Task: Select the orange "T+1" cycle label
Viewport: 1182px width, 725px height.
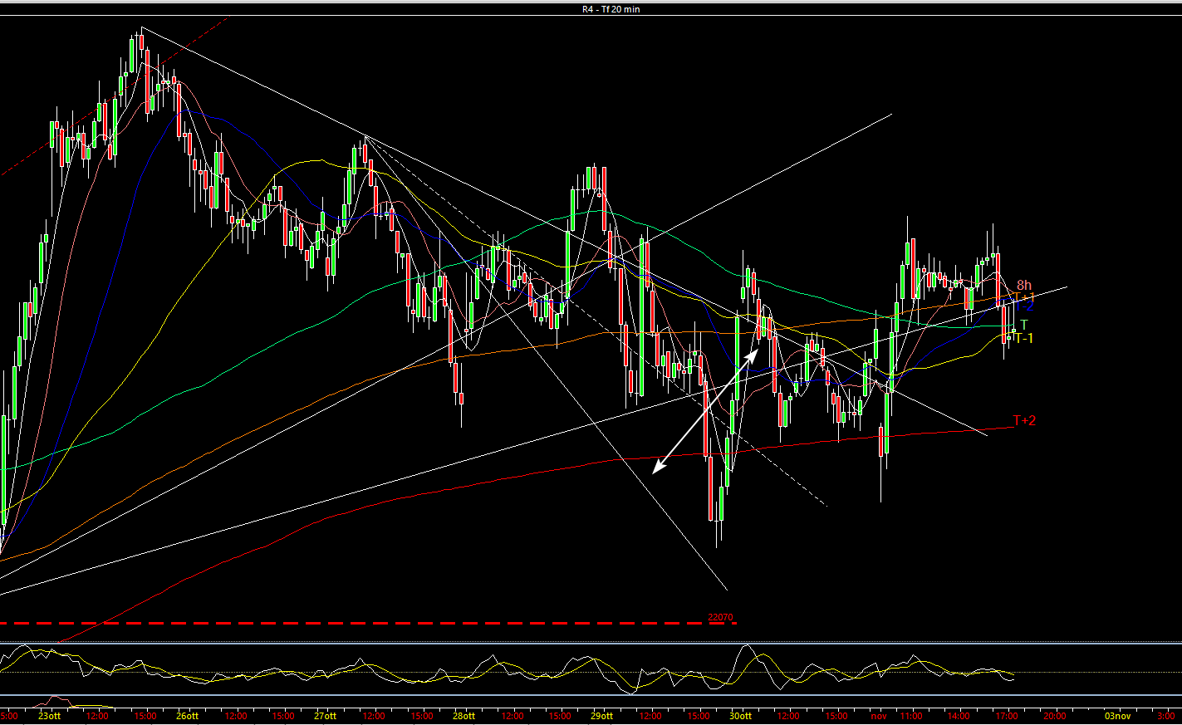Action: tap(1024, 296)
